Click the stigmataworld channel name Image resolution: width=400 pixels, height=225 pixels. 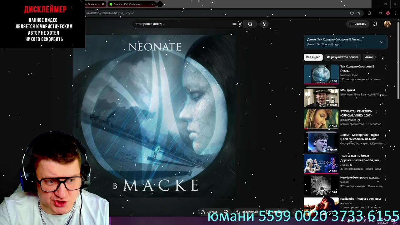[x=348, y=120]
